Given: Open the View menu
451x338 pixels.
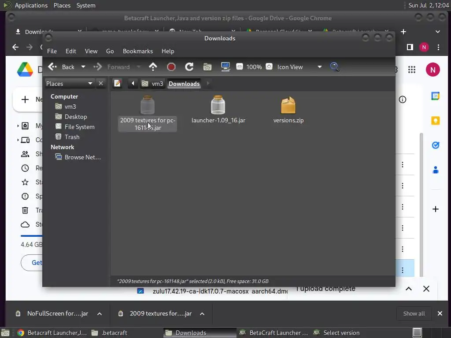Looking at the screenshot, I should pyautogui.click(x=91, y=51).
